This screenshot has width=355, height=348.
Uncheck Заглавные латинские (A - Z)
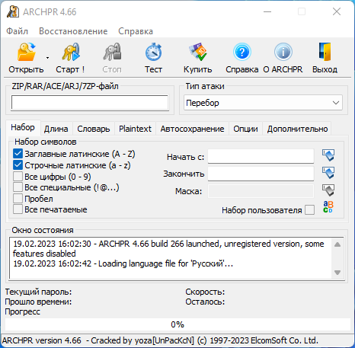(18, 154)
